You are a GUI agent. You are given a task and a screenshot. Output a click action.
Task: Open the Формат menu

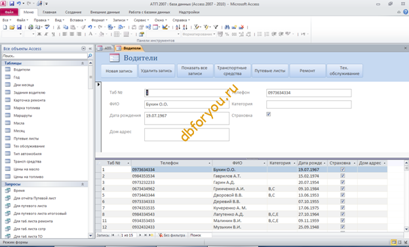(x=100, y=20)
